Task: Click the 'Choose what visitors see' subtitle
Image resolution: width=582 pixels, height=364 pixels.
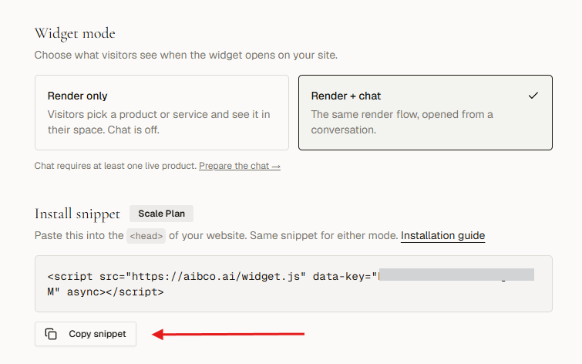Action: coord(186,55)
